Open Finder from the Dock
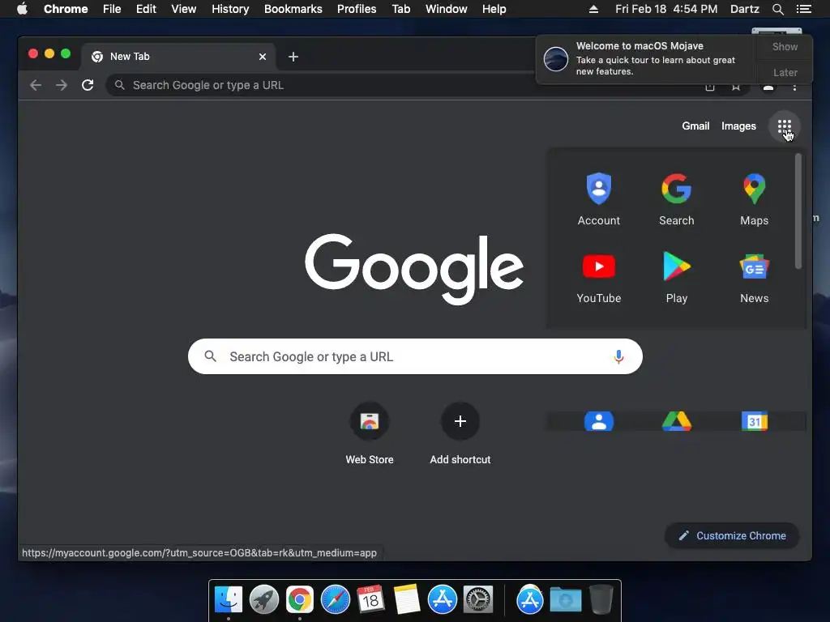 (229, 600)
